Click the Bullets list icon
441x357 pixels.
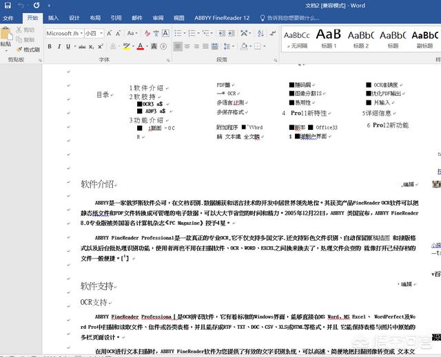pyautogui.click(x=178, y=34)
